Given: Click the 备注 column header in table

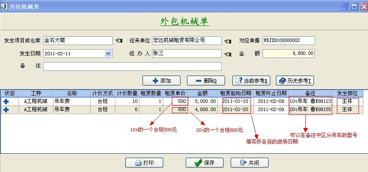Looking at the screenshot, I should tap(311, 93).
